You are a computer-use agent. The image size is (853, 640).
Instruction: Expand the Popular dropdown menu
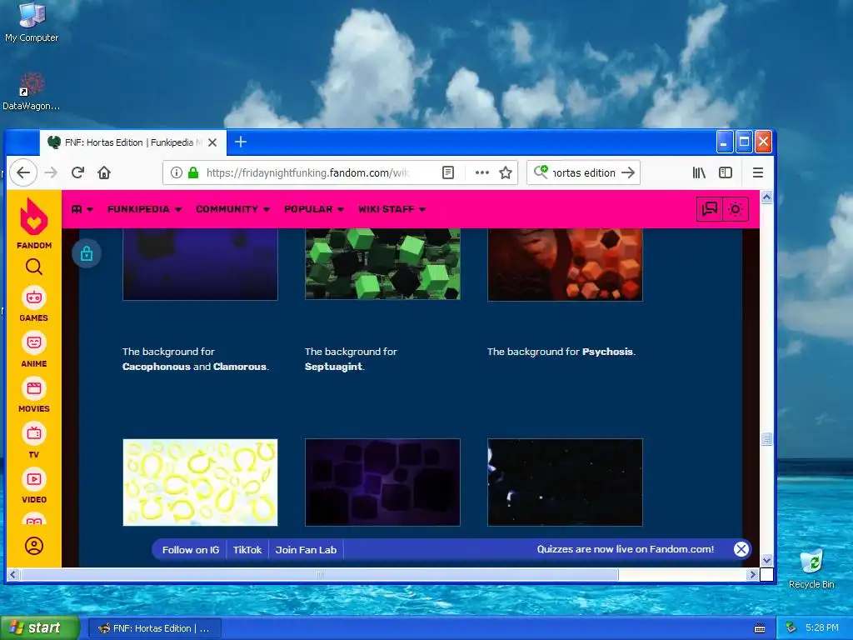pyautogui.click(x=314, y=209)
